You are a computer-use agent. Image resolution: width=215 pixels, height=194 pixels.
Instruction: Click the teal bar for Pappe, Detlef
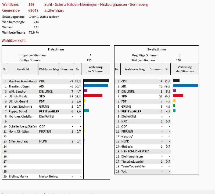click(86, 111)
